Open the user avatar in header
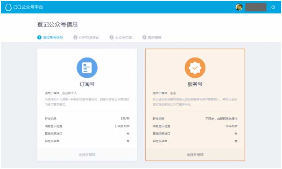 point(239,7)
